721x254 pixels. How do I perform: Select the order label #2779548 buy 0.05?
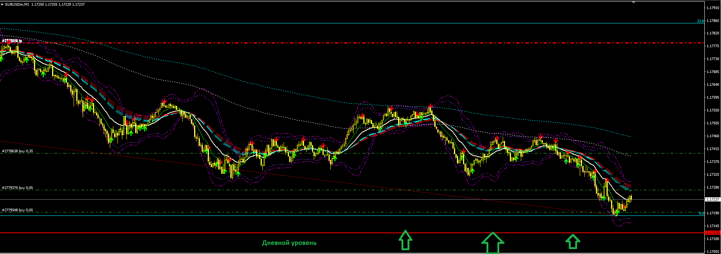pyautogui.click(x=17, y=210)
